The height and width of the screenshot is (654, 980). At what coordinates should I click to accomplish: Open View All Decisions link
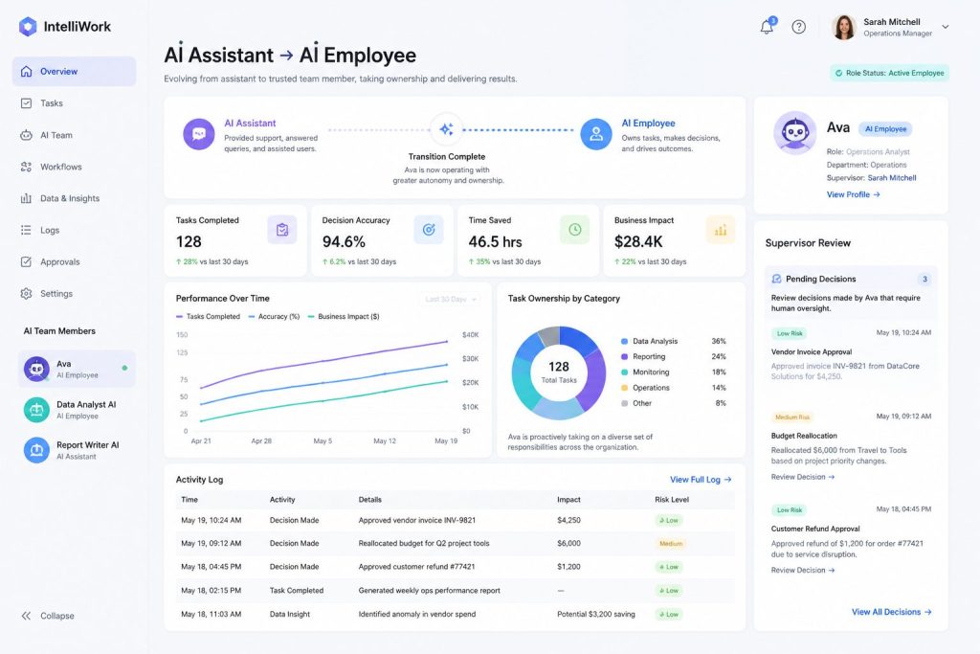coord(891,612)
